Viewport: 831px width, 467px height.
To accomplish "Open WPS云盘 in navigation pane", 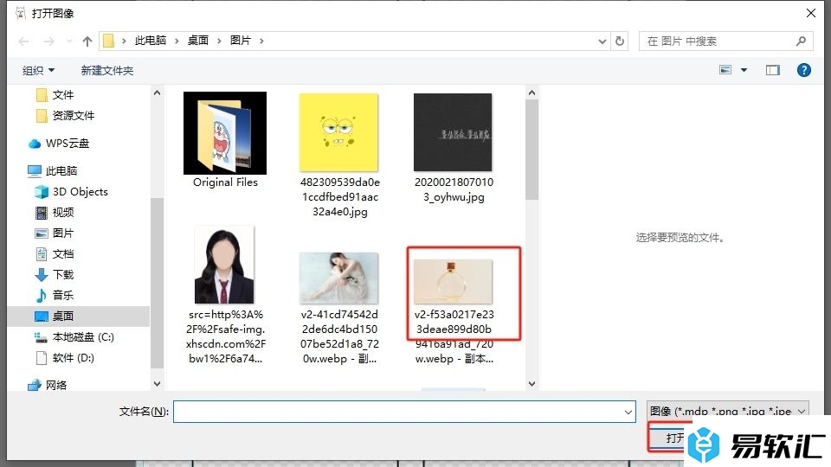I will click(59, 143).
